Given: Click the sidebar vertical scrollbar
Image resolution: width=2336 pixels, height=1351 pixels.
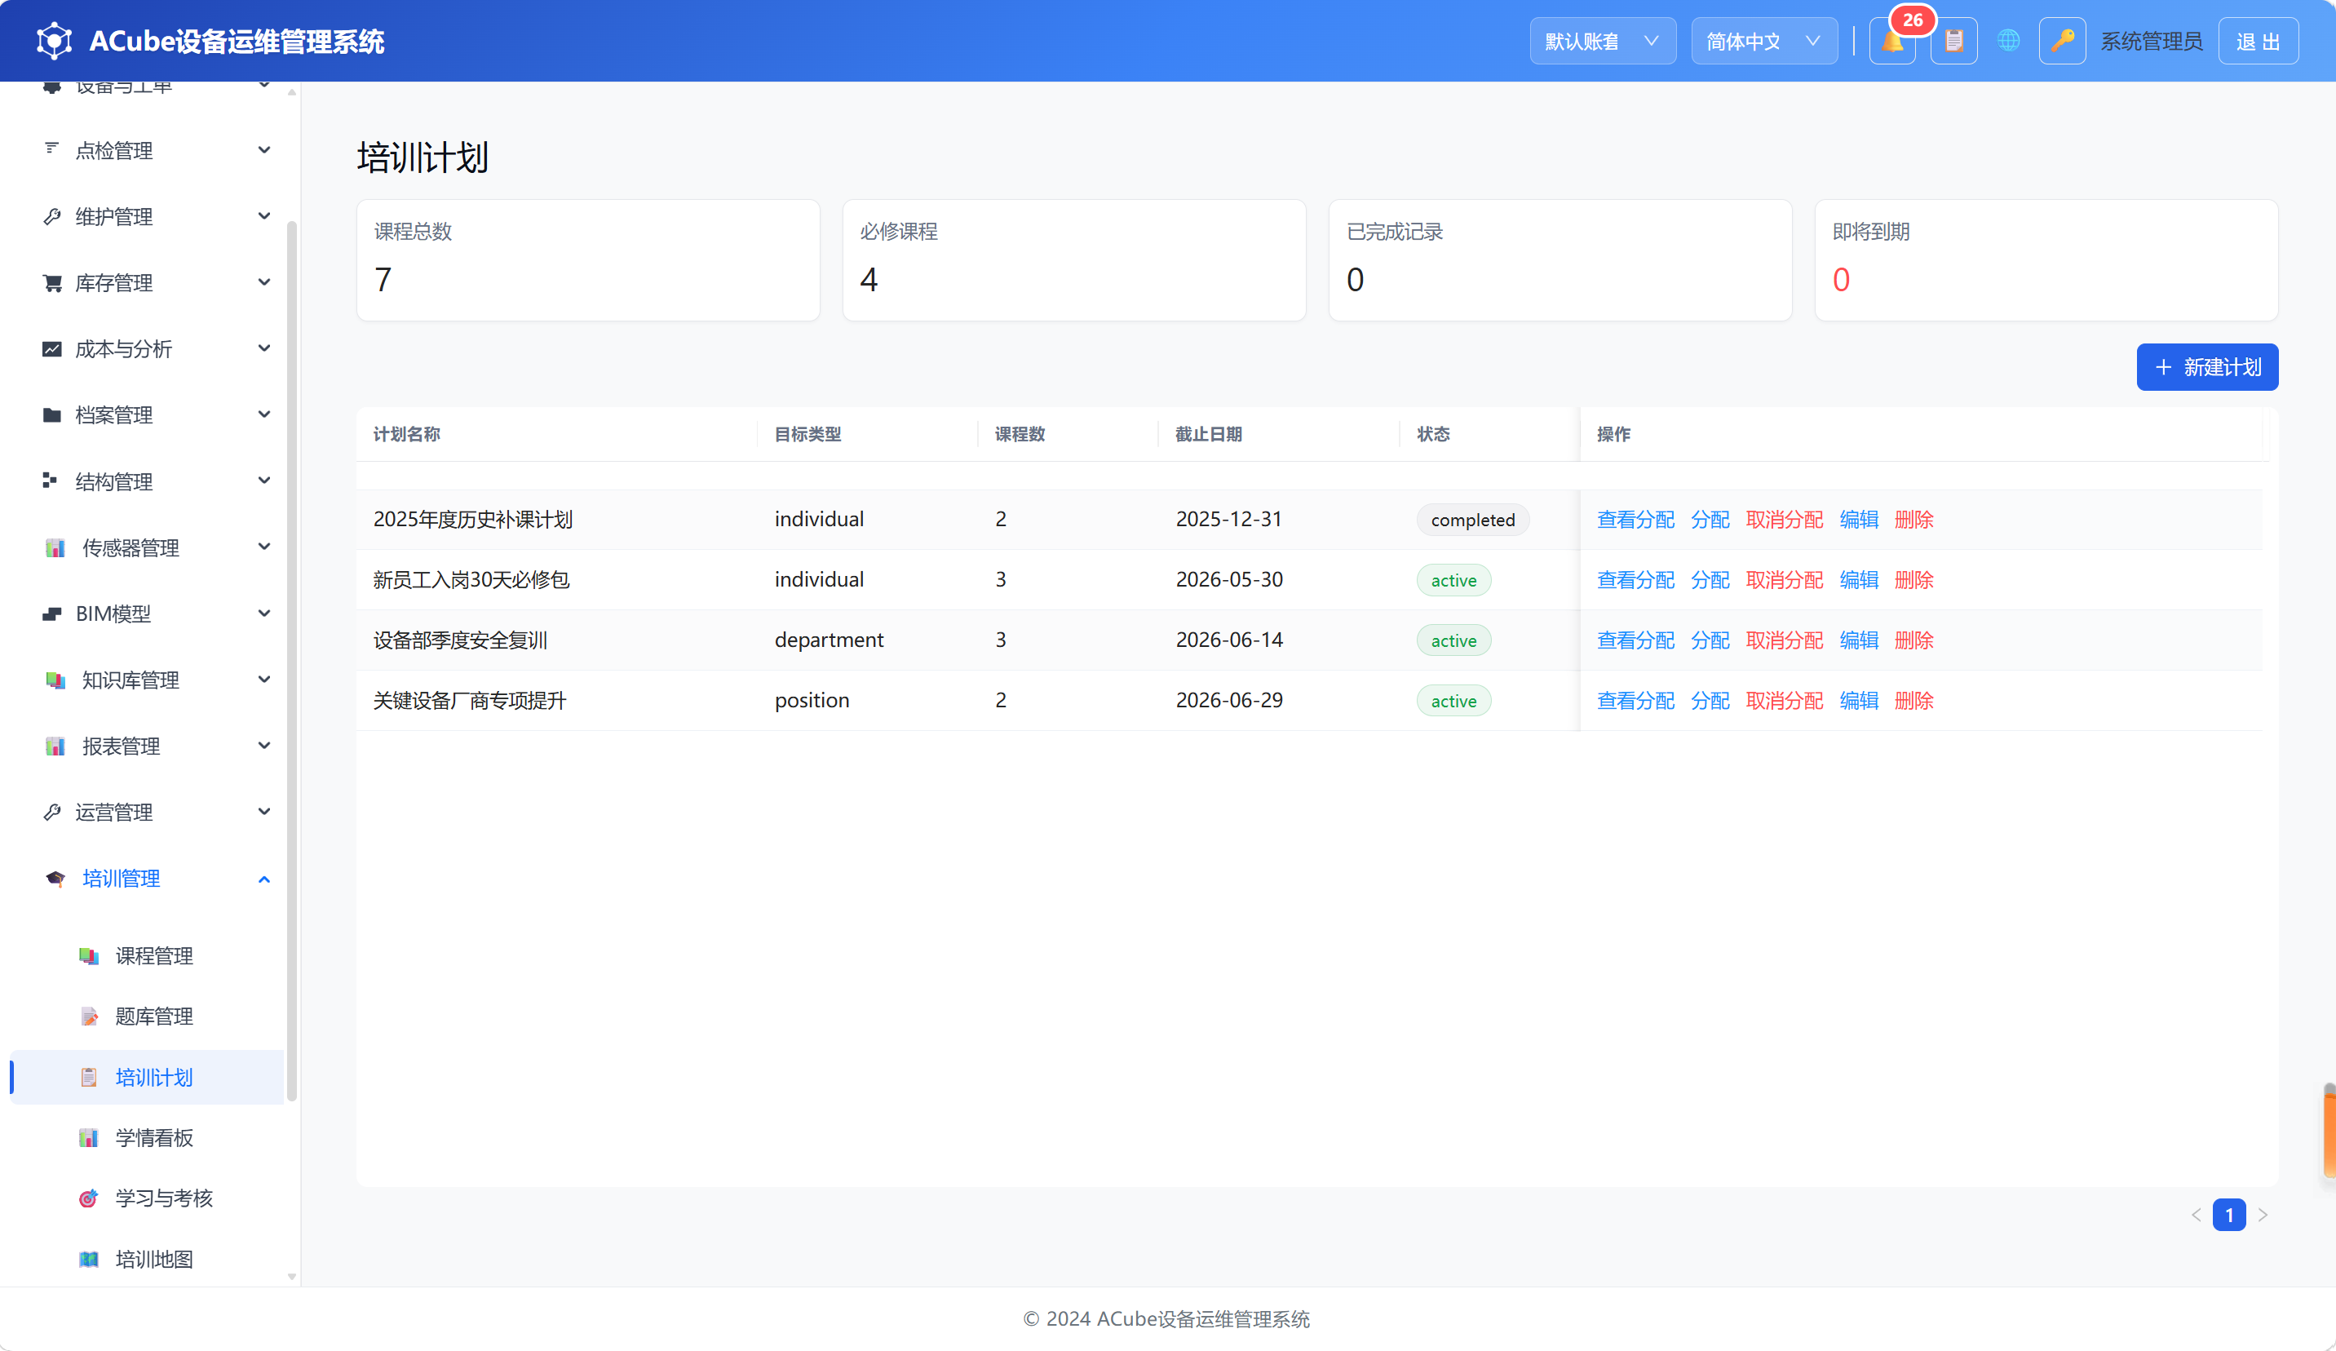Looking at the screenshot, I should (x=292, y=660).
